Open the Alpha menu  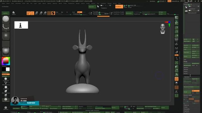point(3,3)
